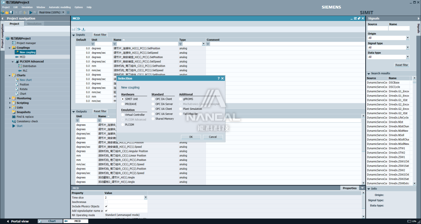This screenshot has height=224, width=421.
Task: Open the Portal view
Action: click(x=17, y=221)
